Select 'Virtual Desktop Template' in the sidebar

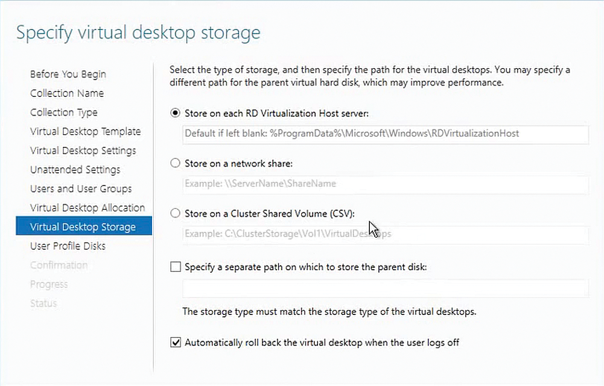click(x=85, y=131)
